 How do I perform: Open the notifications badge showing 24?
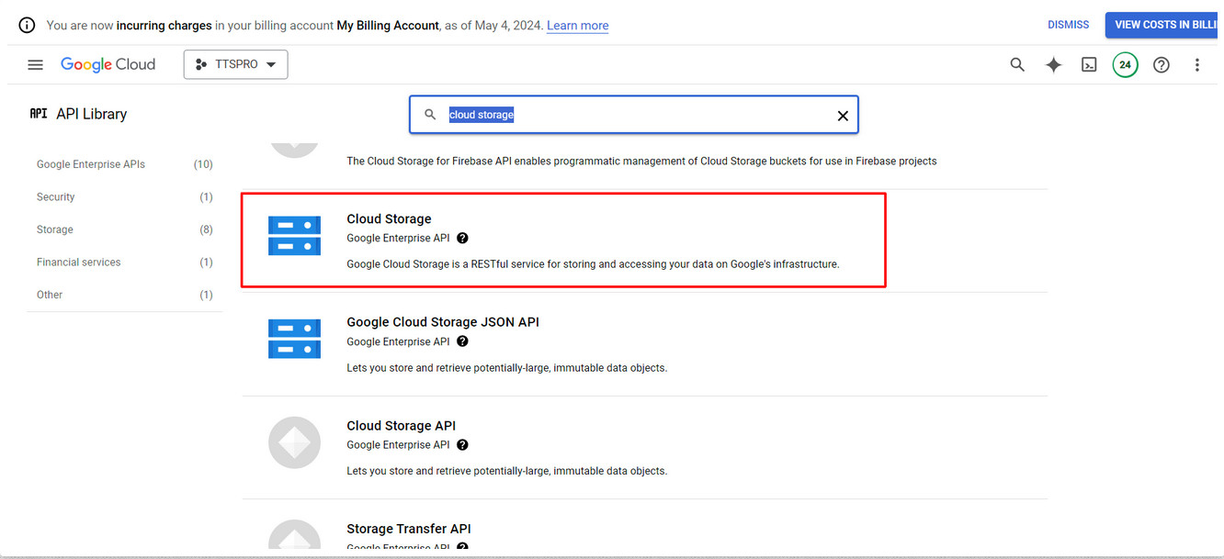coord(1125,64)
